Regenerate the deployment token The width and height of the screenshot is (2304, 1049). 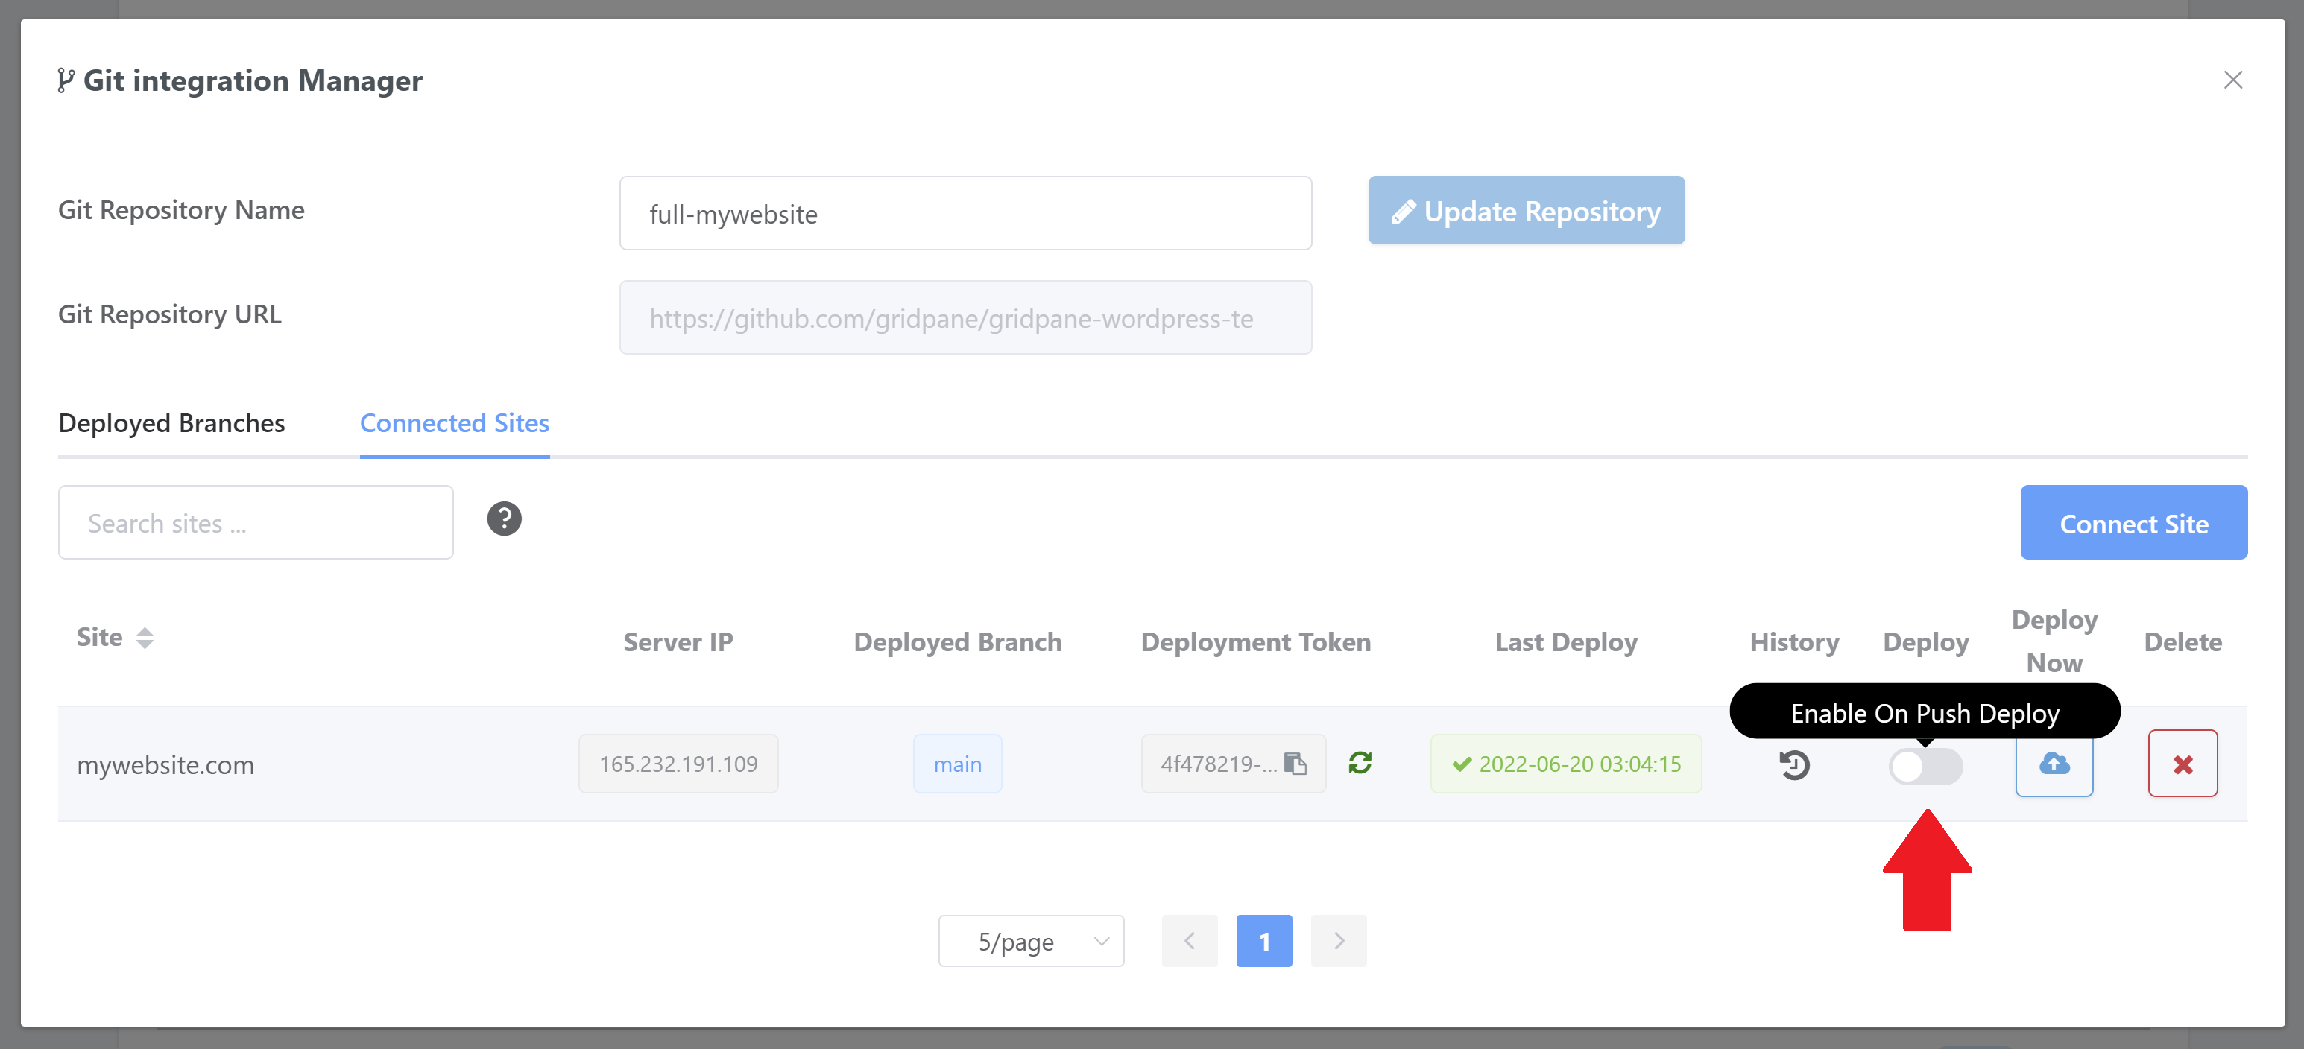coord(1360,763)
